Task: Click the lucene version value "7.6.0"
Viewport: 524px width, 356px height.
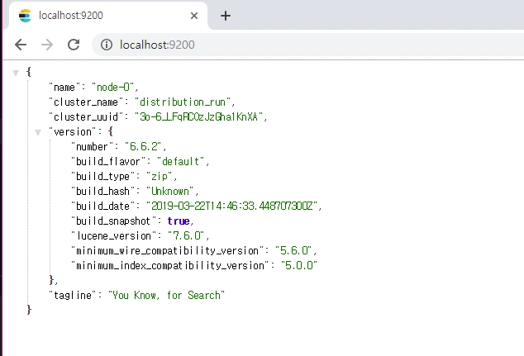Action: click(186, 235)
